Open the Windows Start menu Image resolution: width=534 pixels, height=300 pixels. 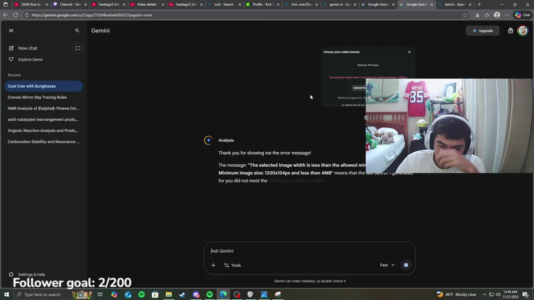6,295
